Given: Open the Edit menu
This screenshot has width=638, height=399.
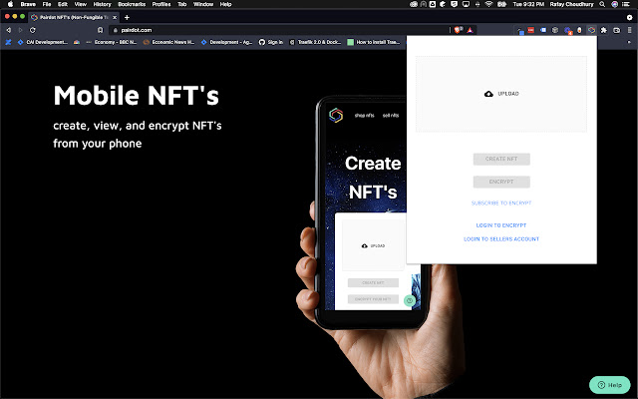Looking at the screenshot, I should pos(63,4).
